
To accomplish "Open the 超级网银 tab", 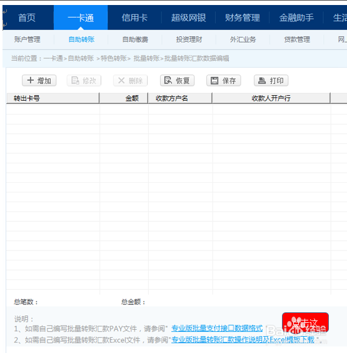I will point(188,18).
